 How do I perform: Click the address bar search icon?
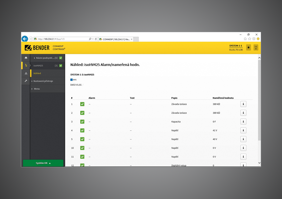click(90, 39)
